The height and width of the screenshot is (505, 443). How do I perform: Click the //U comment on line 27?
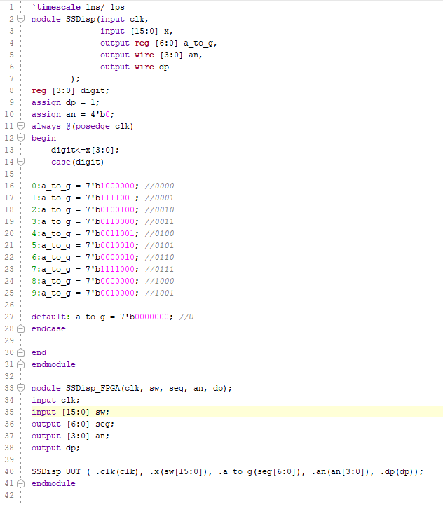tap(186, 317)
